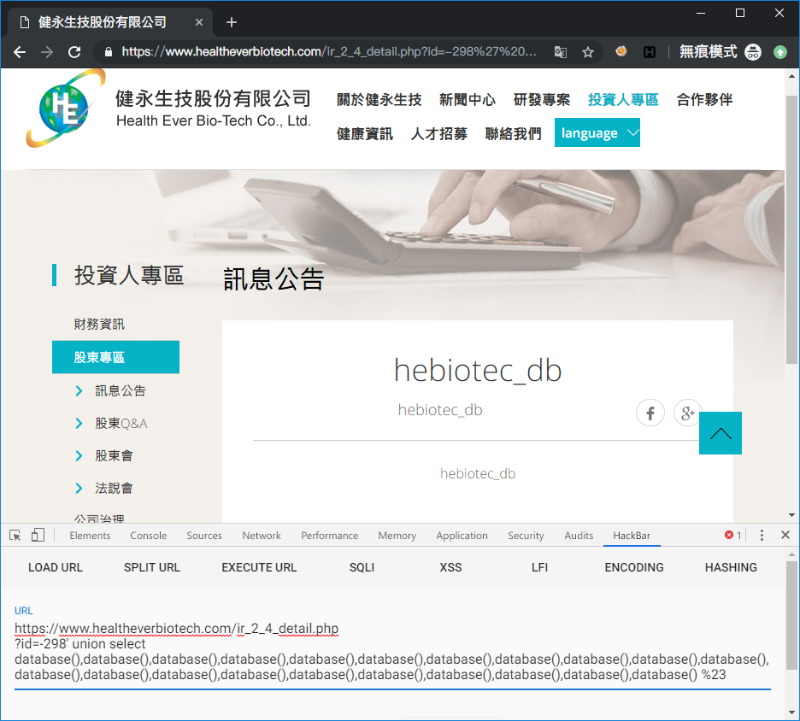Open the 投資人專區 nav menu
This screenshot has height=721, width=800.
623,100
